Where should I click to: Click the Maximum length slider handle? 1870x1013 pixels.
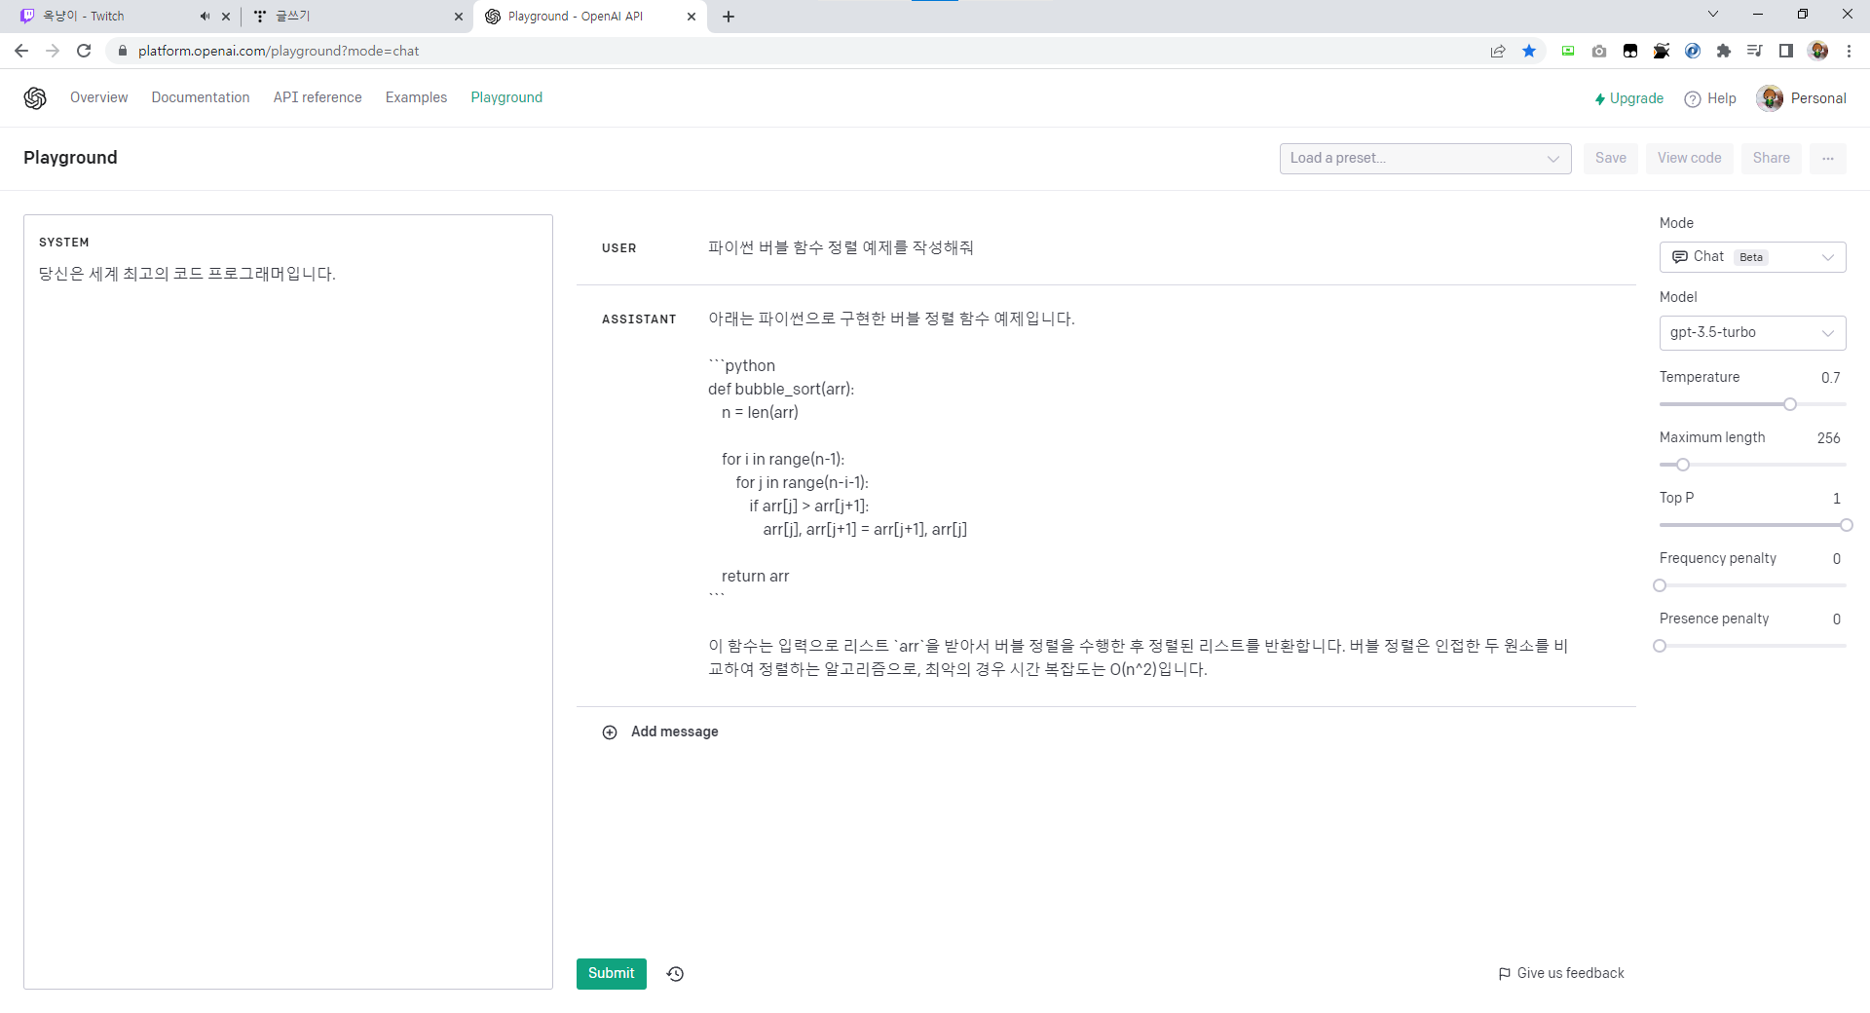click(1683, 465)
